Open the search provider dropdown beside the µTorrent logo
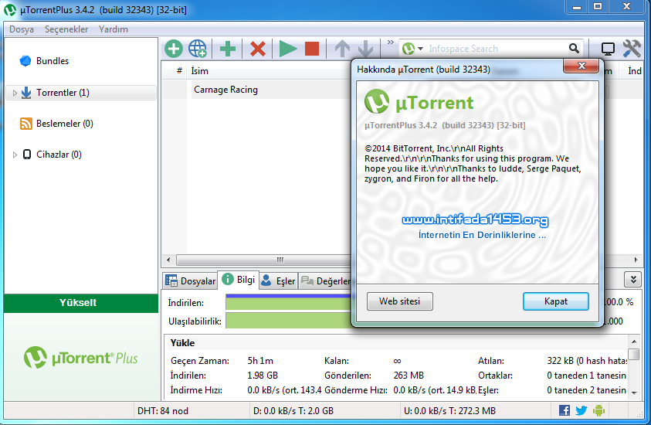 [x=421, y=49]
